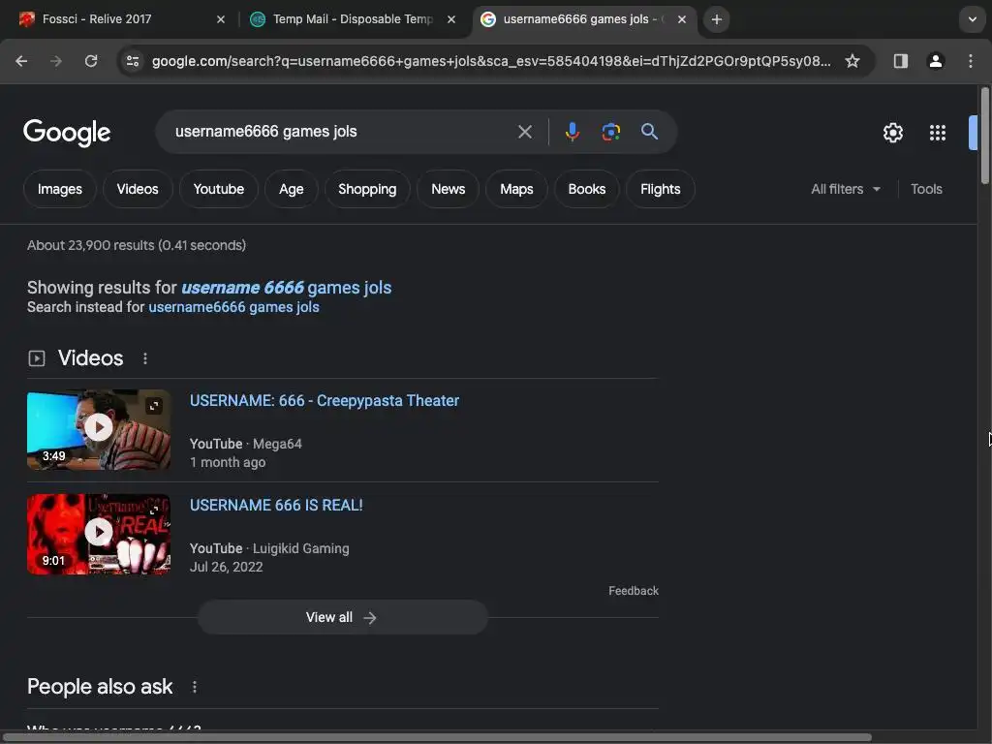Click the vertical page scrollbar

coord(985,137)
